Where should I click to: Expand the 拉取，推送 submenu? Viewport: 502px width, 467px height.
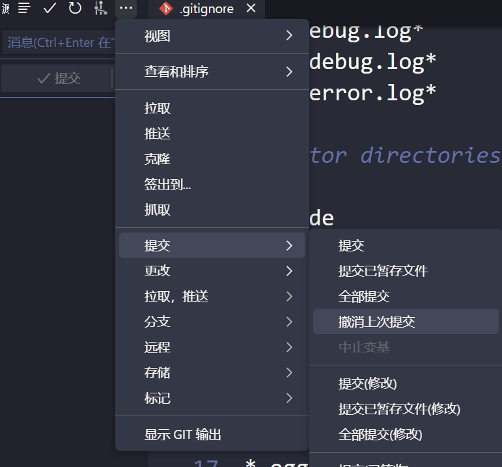coord(212,296)
